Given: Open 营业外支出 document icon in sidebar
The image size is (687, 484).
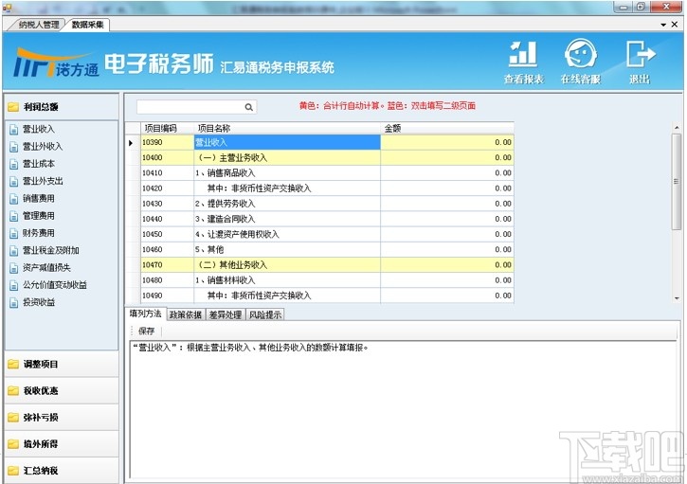Looking at the screenshot, I should 14,181.
